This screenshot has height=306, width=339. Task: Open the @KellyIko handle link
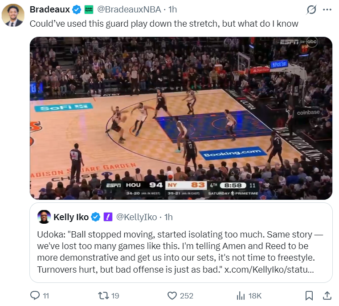click(136, 217)
